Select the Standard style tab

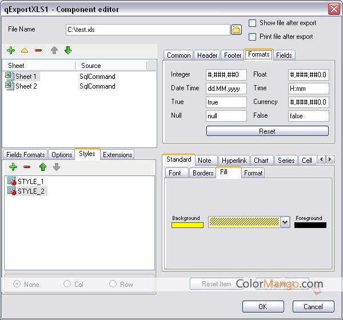179,159
